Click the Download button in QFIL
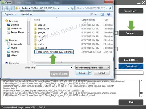 tap(131, 66)
